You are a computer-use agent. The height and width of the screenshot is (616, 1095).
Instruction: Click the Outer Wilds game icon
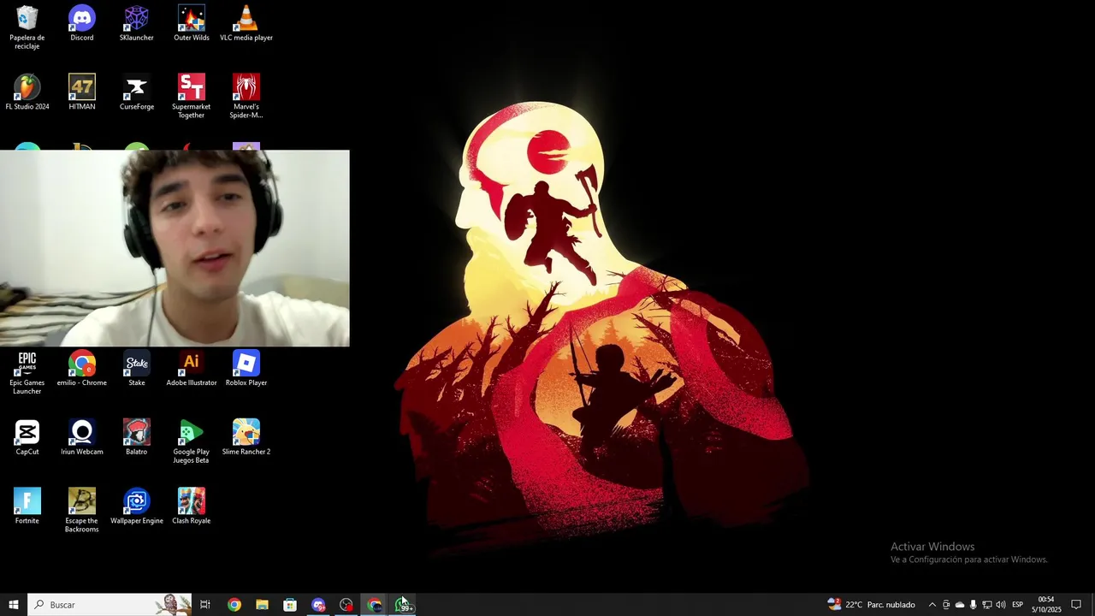pos(192,23)
